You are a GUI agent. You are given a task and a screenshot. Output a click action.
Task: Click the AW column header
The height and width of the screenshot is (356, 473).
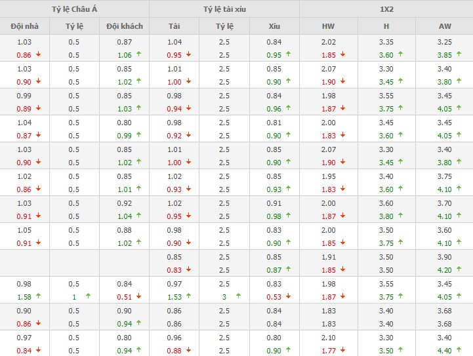(x=444, y=26)
